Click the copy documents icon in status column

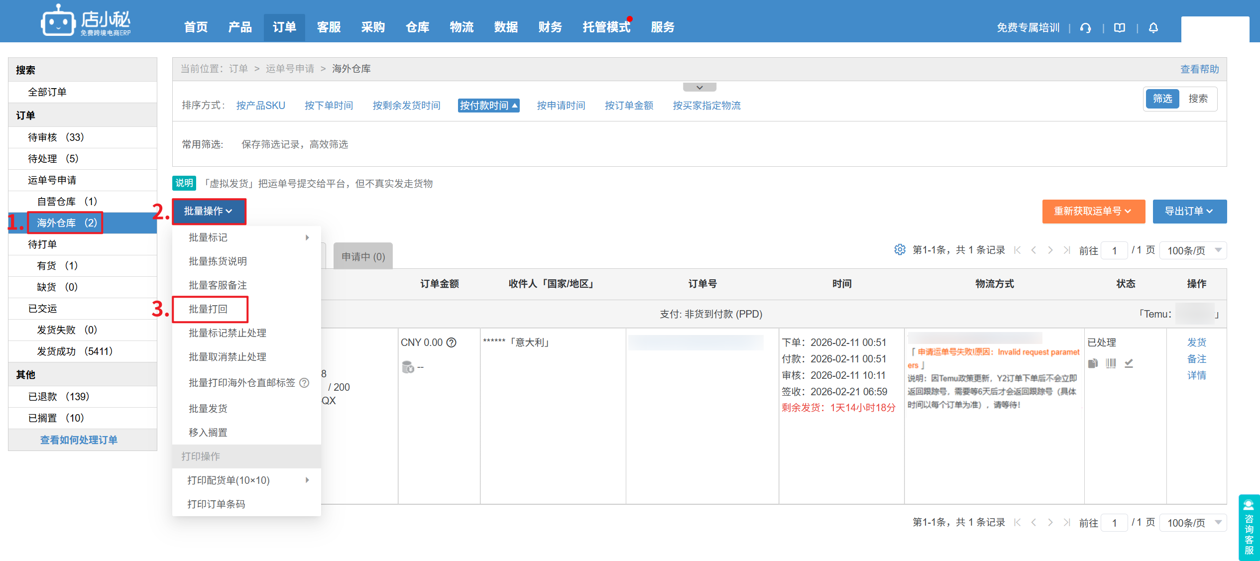click(1093, 363)
